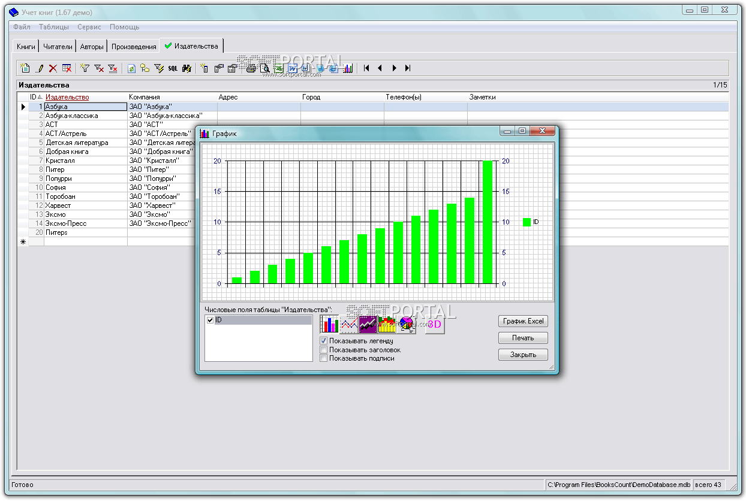
Task: Click the Печать button in dialog
Action: 523,338
